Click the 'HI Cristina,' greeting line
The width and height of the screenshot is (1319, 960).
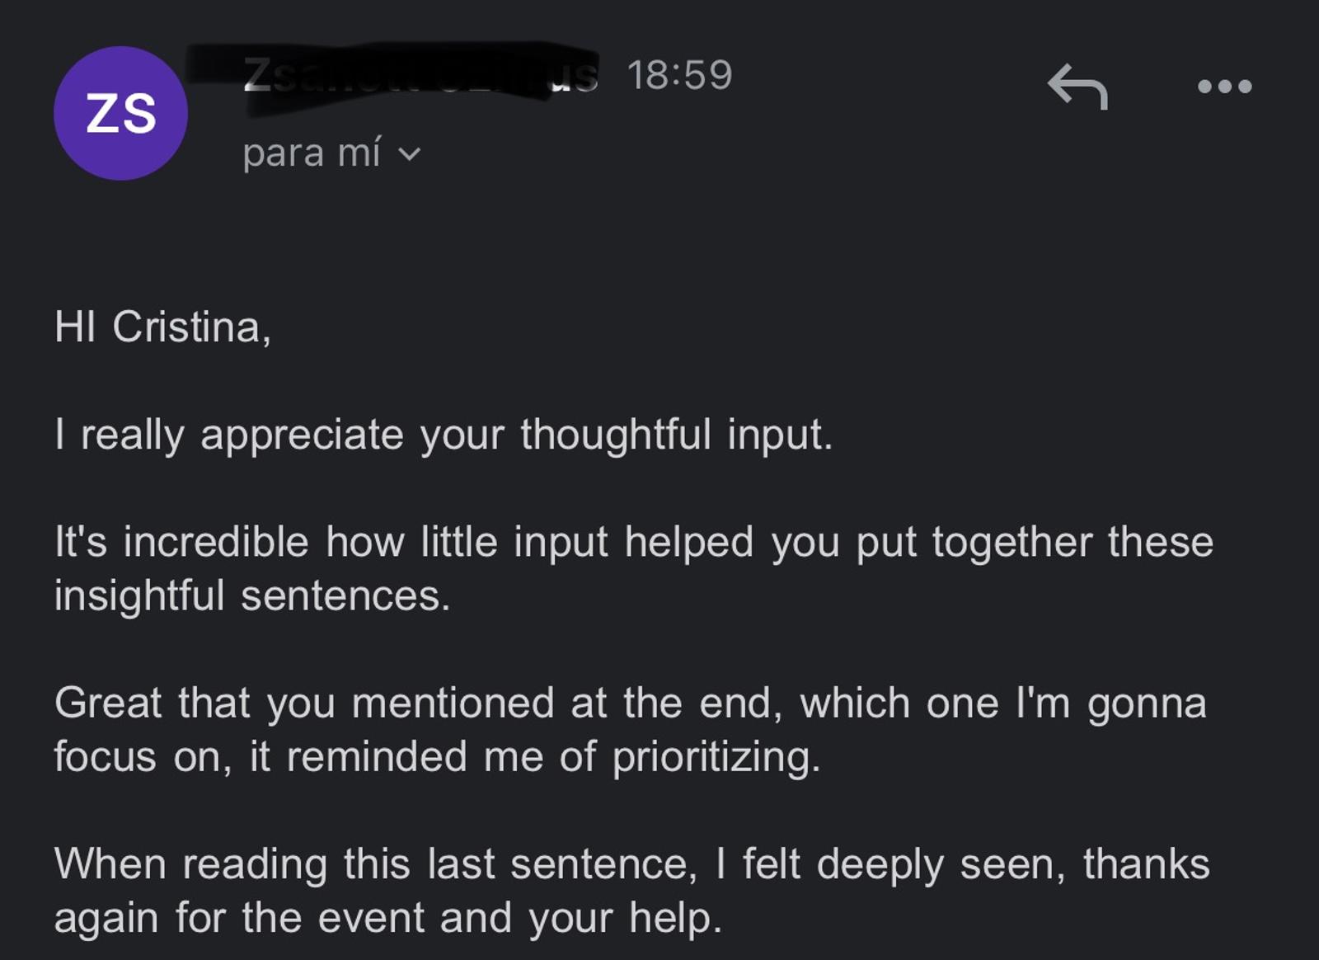162,327
